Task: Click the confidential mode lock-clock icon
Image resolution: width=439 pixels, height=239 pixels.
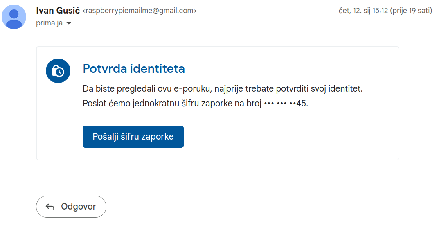Action: pyautogui.click(x=58, y=71)
